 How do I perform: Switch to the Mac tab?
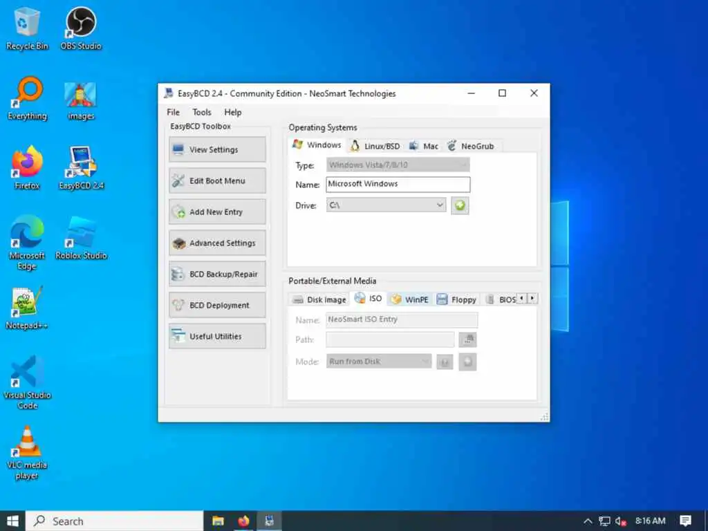click(x=424, y=146)
